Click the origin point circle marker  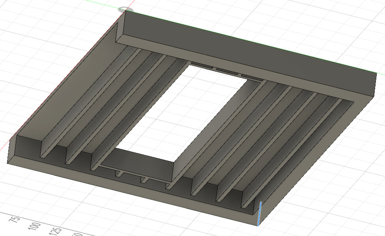coord(125,10)
